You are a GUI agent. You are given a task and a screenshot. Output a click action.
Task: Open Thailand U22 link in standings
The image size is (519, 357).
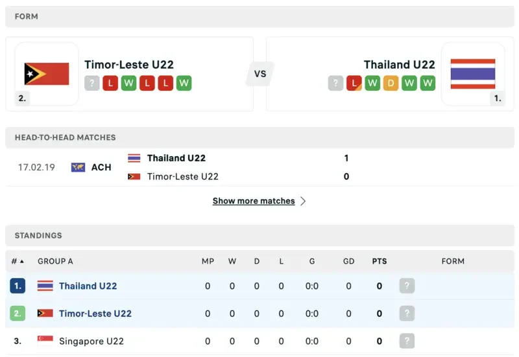coord(88,286)
